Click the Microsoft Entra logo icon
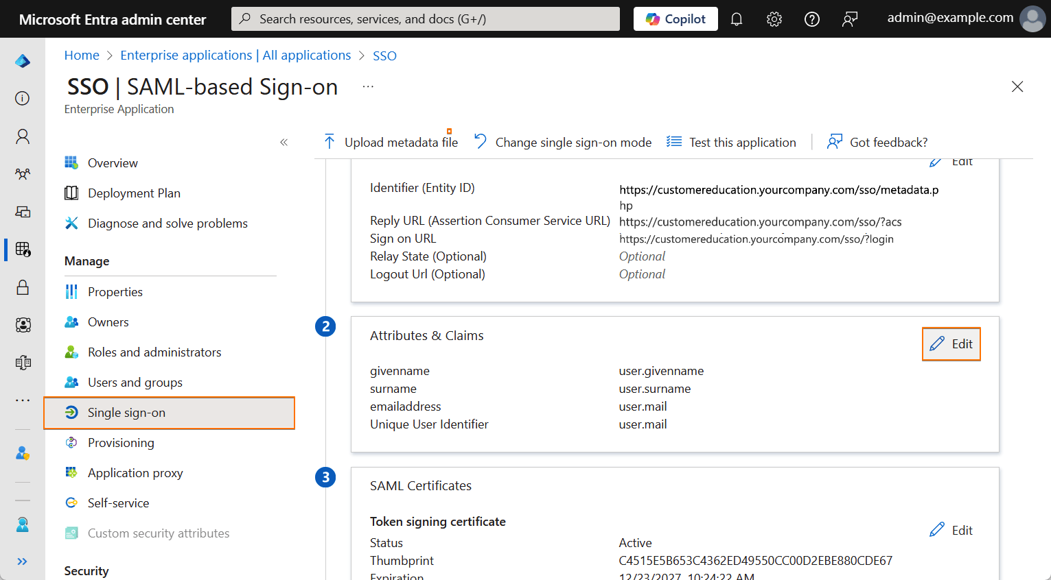 coord(22,60)
